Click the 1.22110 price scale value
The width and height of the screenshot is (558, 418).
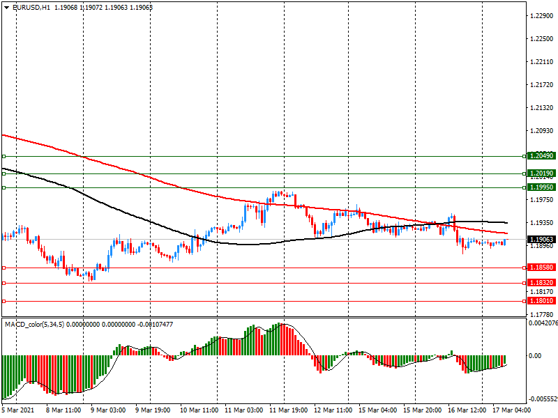point(542,62)
